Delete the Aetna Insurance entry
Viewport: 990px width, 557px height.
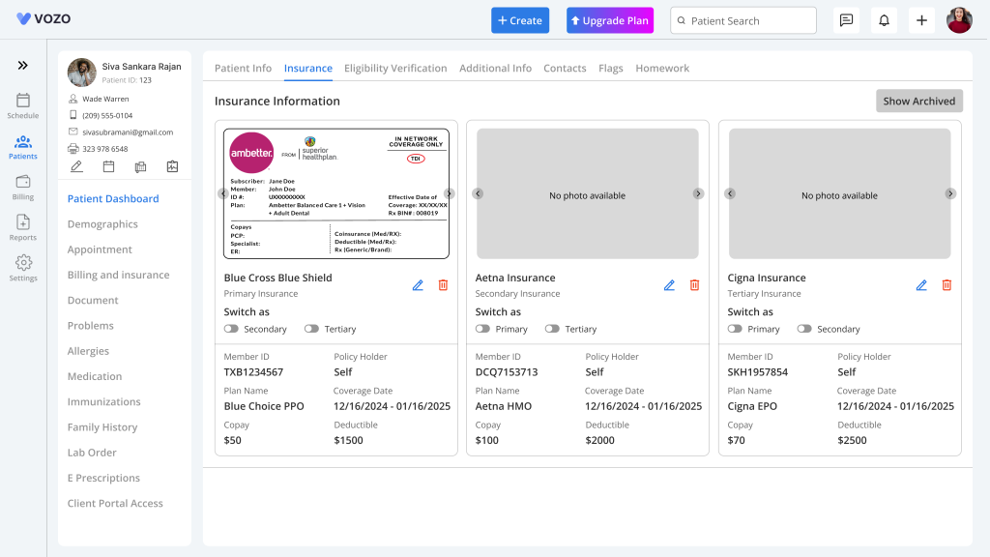pos(694,285)
